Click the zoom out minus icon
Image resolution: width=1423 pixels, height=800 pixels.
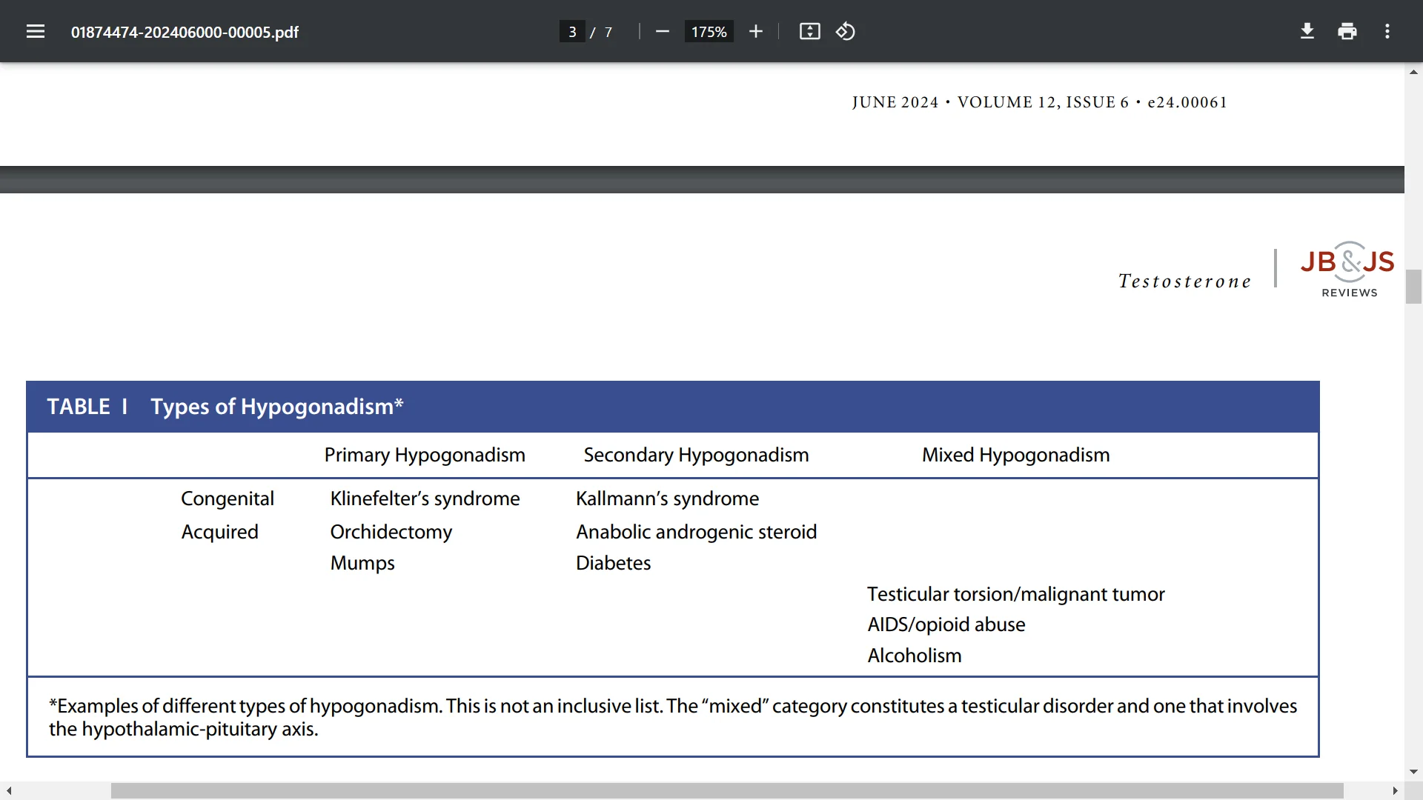click(663, 32)
